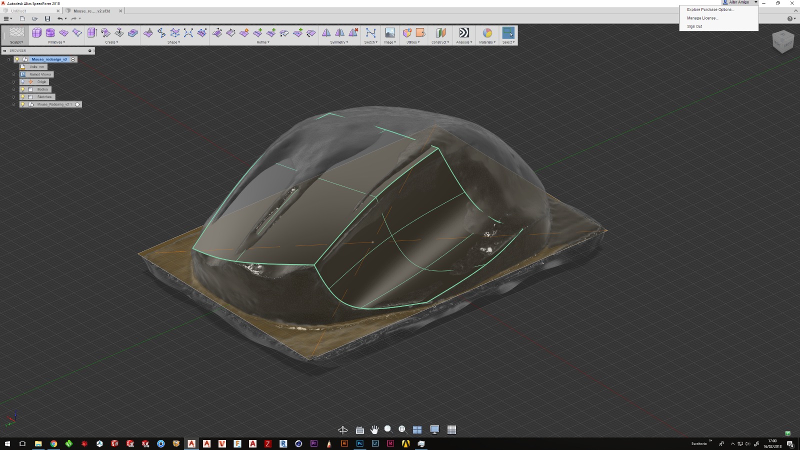Click the Display Settings monitor icon
The height and width of the screenshot is (450, 800).
click(434, 429)
